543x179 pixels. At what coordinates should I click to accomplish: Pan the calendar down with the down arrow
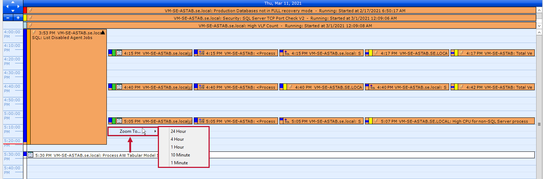(x=13, y=10)
